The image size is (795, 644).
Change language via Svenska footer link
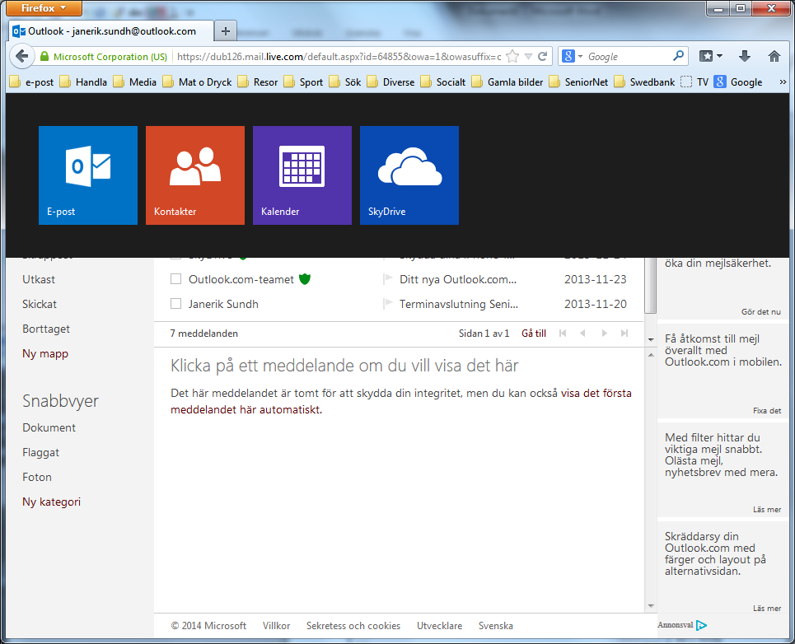(x=496, y=626)
